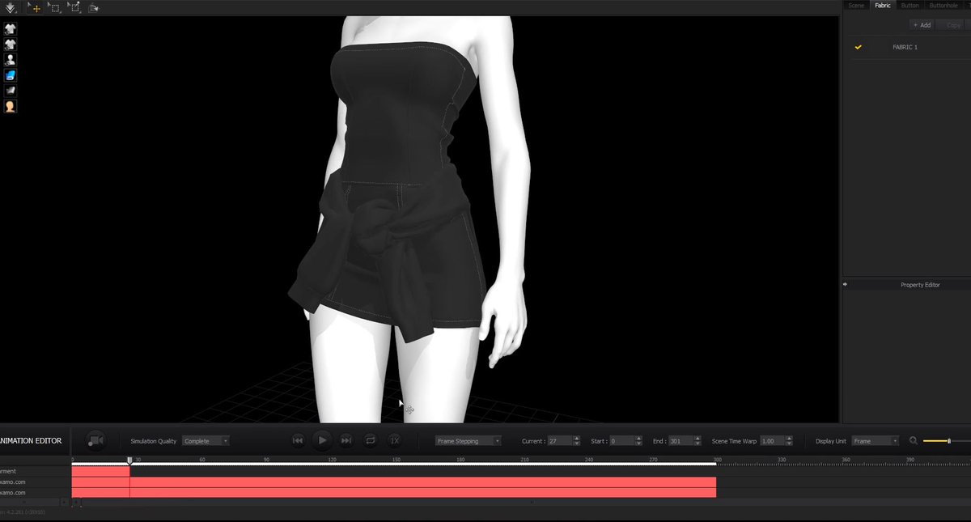
Task: Open the Frame Stepping dropdown
Action: click(x=468, y=440)
